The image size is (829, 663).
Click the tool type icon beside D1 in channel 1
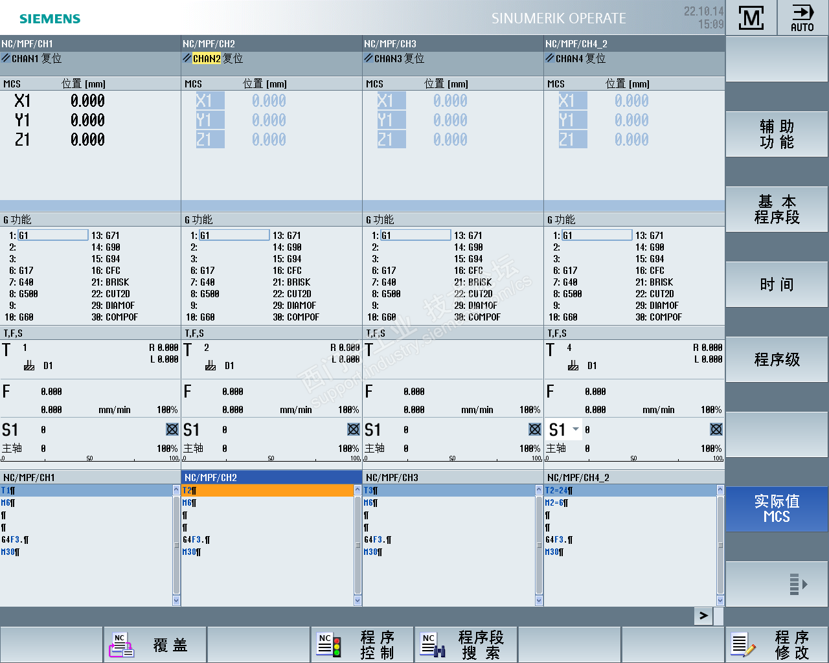click(29, 366)
